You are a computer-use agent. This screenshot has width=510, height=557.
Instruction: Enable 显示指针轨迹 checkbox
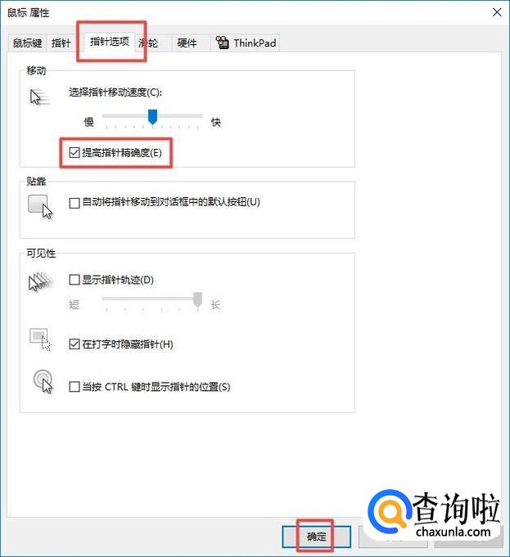(74, 280)
